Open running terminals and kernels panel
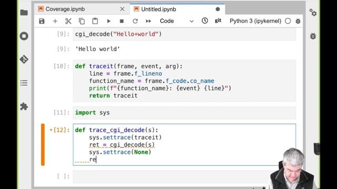The height and width of the screenshot is (189, 337). click(x=24, y=36)
